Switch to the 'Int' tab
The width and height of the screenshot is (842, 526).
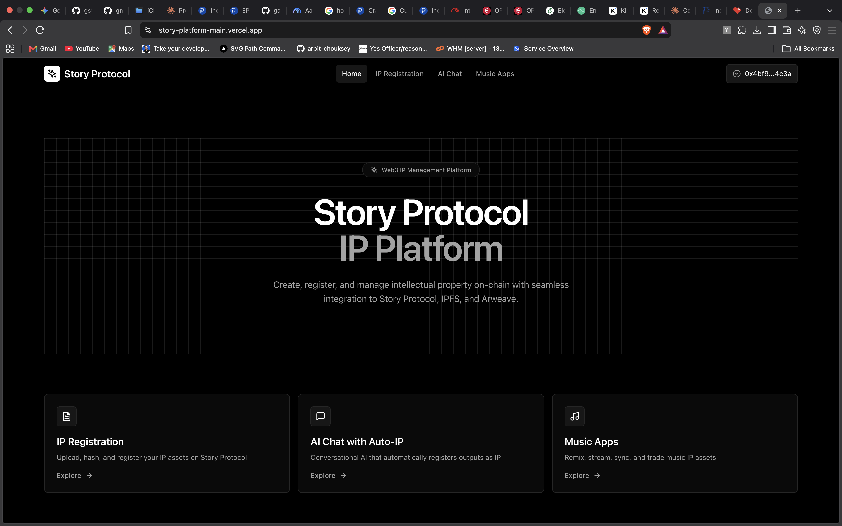click(461, 11)
